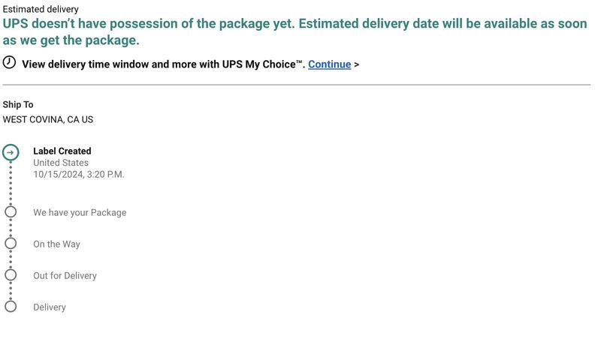The height and width of the screenshot is (339, 601).
Task: Click the We have your Package label
Action: click(x=80, y=212)
